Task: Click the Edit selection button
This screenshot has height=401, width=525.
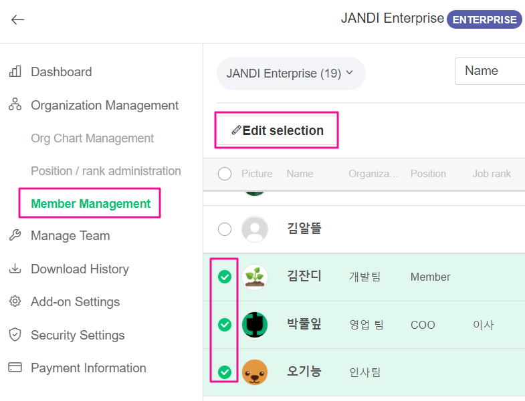Action: [277, 130]
